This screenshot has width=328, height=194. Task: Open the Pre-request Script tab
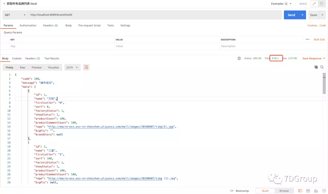89,25
